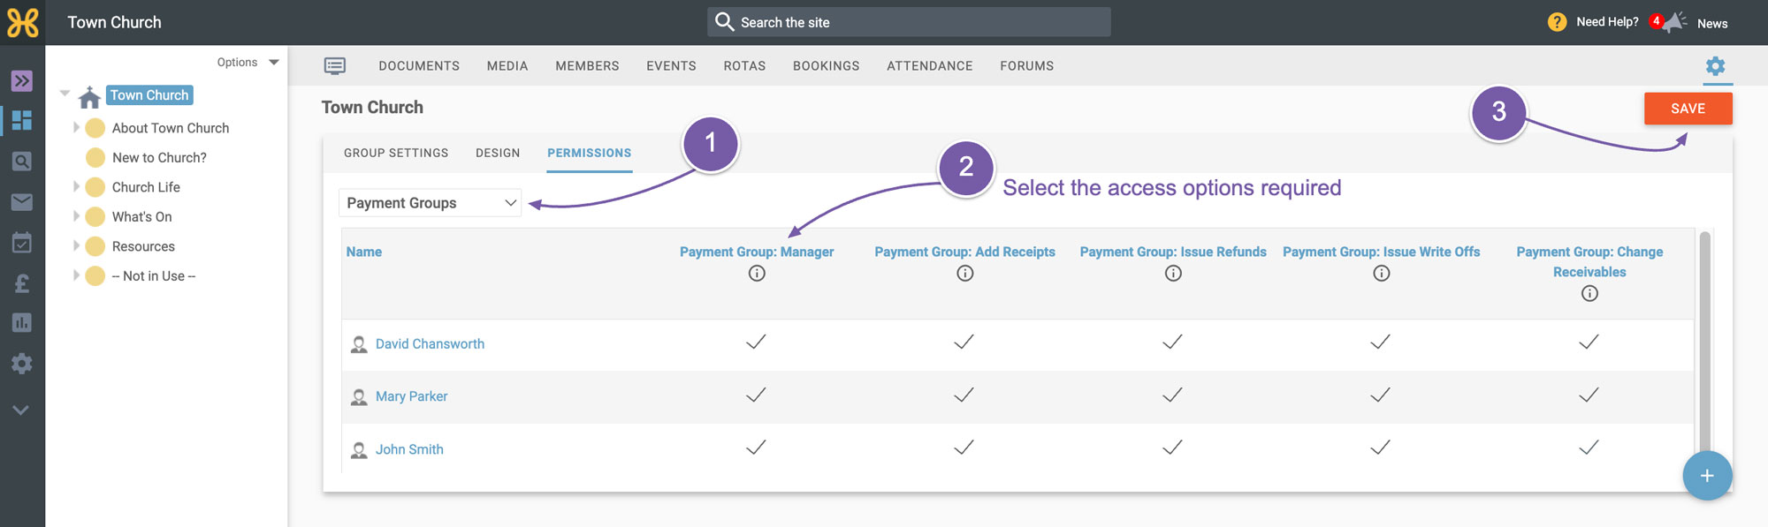Screen dimensions: 1768x527
Task: Show info for Payment Group: Change Receivables
Action: [1589, 294]
